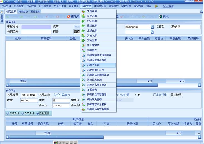Open the empty dropdown below the date field

click(x=152, y=32)
